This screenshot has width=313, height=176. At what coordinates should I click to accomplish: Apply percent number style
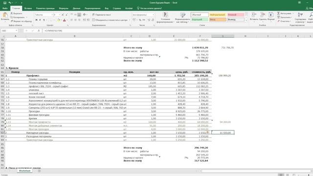140,20
